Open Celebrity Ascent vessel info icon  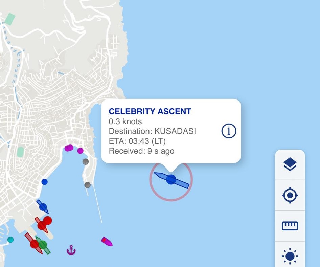coord(229,131)
